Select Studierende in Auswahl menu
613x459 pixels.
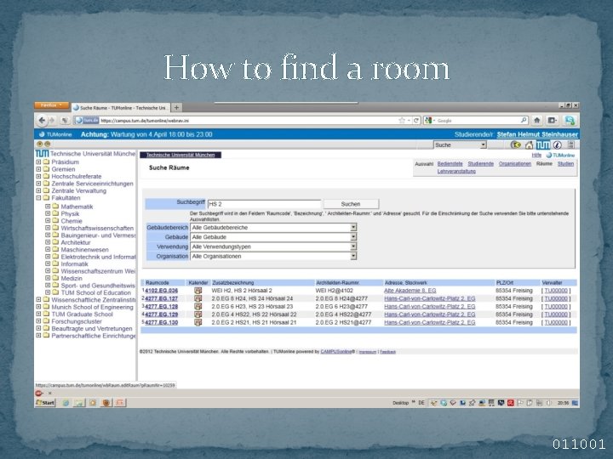(x=481, y=164)
